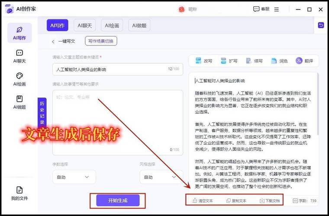Image resolution: width=329 pixels, height=216 pixels.
Task: Click the story requirements text area
Action: click(x=118, y=123)
